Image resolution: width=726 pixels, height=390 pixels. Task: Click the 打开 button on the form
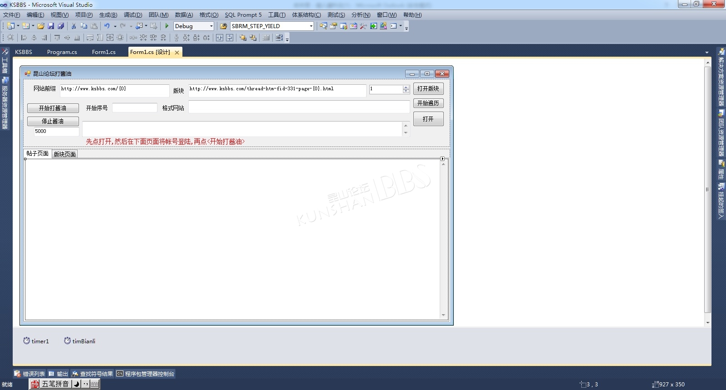coord(428,119)
